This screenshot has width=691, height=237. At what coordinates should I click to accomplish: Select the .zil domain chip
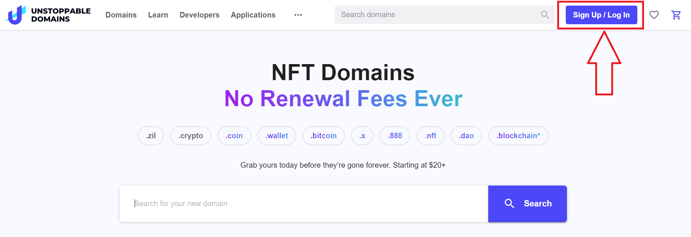(151, 136)
